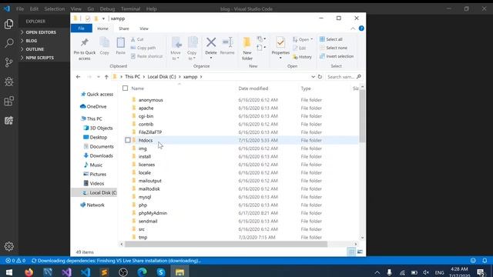The image size is (493, 277).
Task: Go back in Explorer navigation
Action: coord(78,77)
